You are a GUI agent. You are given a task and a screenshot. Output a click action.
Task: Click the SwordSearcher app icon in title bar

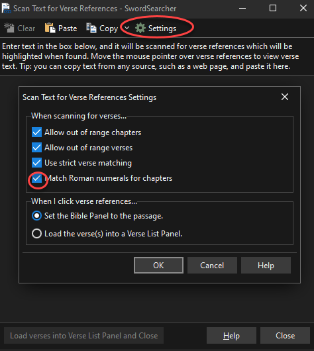pyautogui.click(x=6, y=9)
